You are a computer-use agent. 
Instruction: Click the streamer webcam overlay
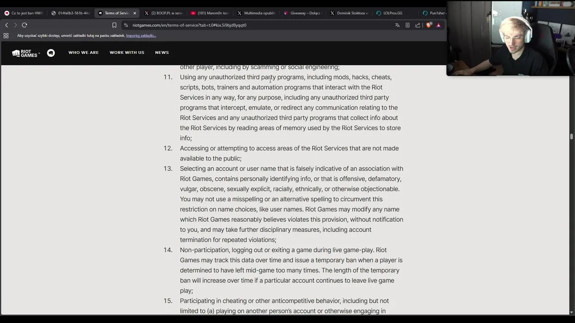pyautogui.click(x=511, y=38)
